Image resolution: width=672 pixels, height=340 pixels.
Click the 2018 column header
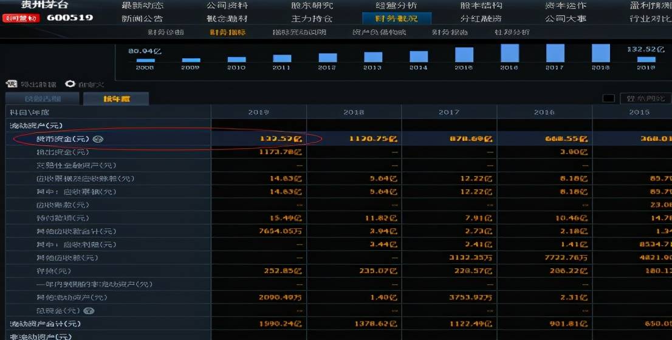354,112
